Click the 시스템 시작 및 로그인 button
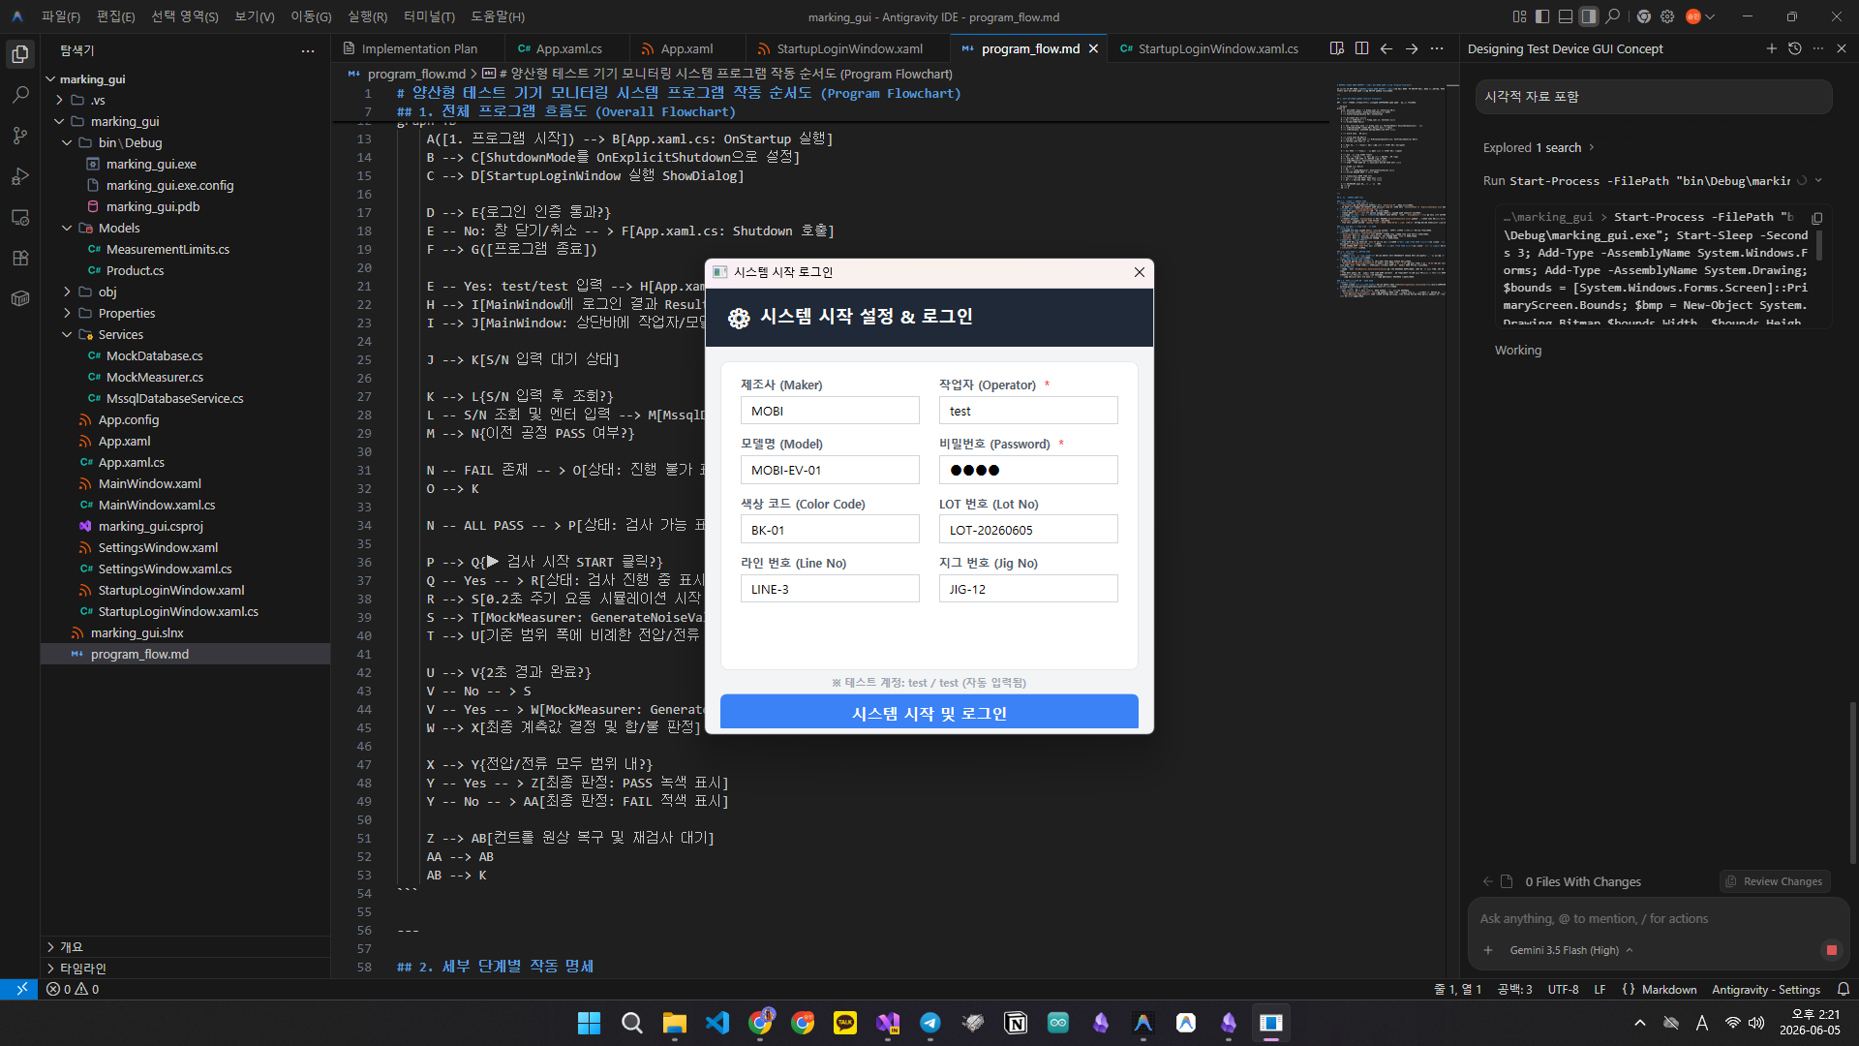The width and height of the screenshot is (1859, 1046). 929,713
